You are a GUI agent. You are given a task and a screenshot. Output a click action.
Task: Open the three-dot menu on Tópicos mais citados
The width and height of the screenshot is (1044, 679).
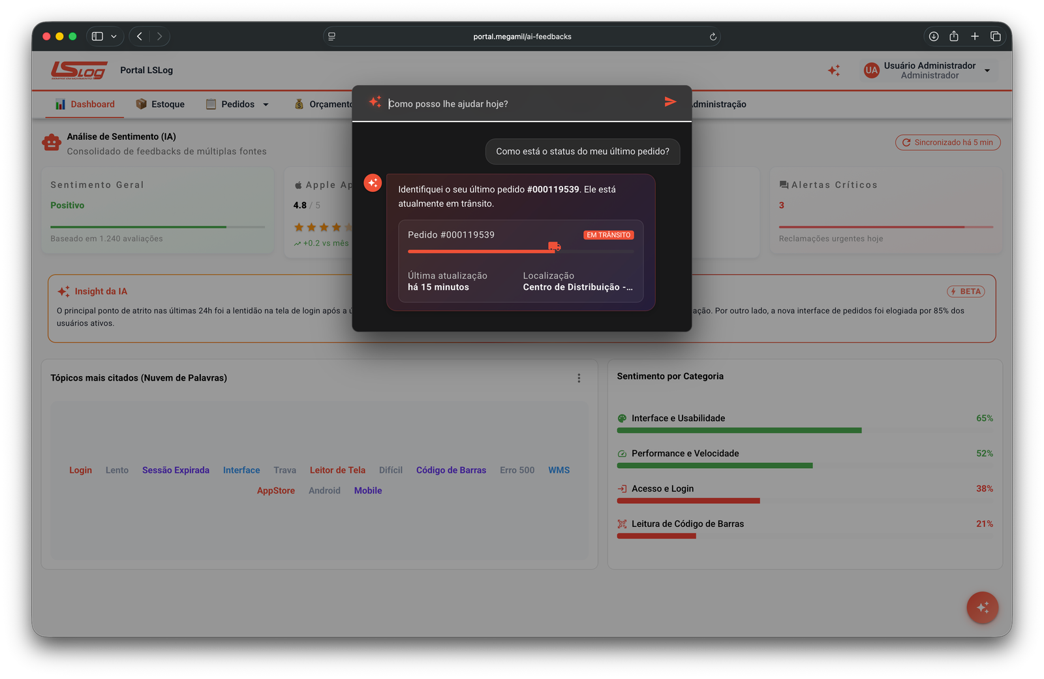coord(578,377)
